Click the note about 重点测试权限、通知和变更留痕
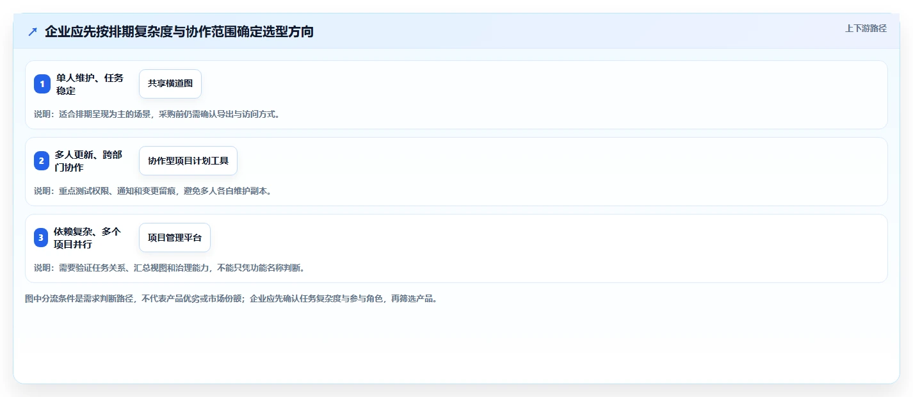Image resolution: width=913 pixels, height=397 pixels. click(x=153, y=191)
